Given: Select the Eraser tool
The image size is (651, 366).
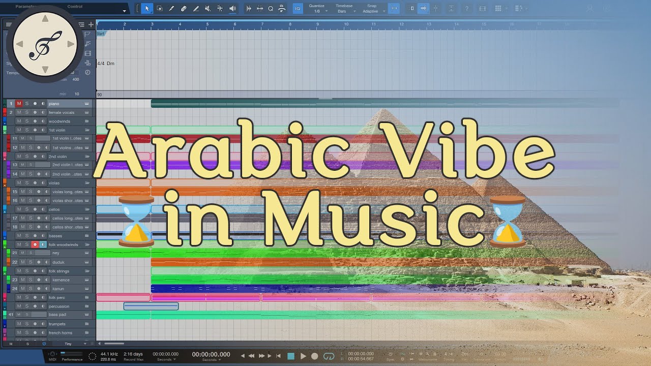Looking at the screenshot, I should click(184, 8).
